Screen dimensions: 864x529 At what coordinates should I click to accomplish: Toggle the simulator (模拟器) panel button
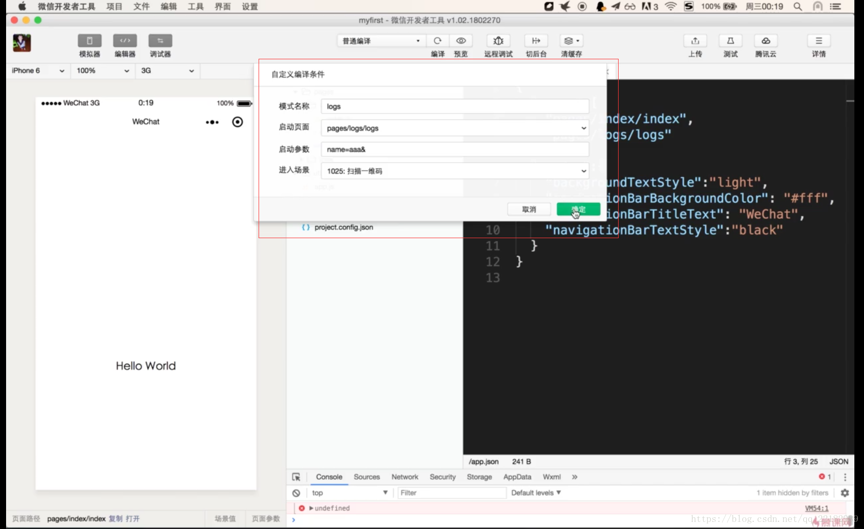point(89,41)
